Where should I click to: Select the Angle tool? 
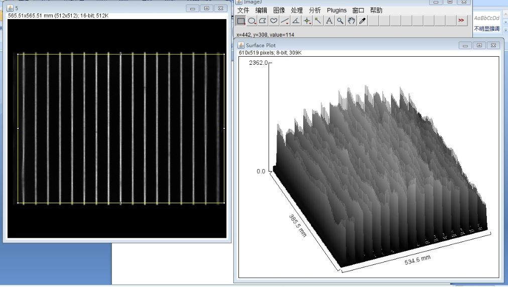click(296, 21)
